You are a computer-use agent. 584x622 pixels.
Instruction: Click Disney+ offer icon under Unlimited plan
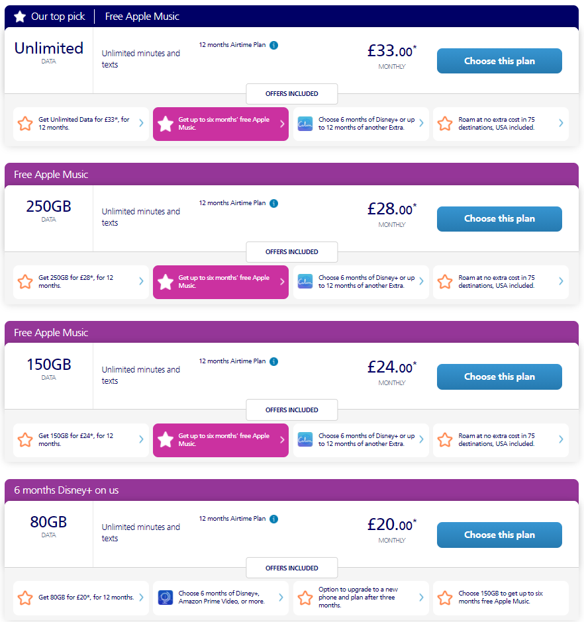tap(305, 124)
